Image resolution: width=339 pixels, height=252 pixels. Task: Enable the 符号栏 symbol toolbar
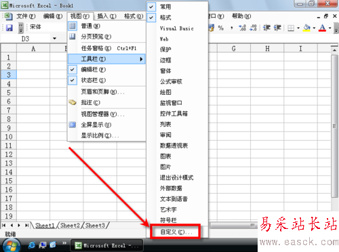click(x=177, y=220)
